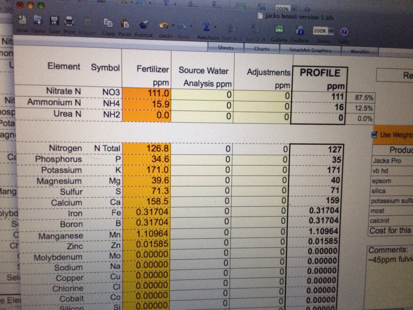The width and height of the screenshot is (413, 310).
Task: Select the epsom product row
Action: pyautogui.click(x=393, y=181)
